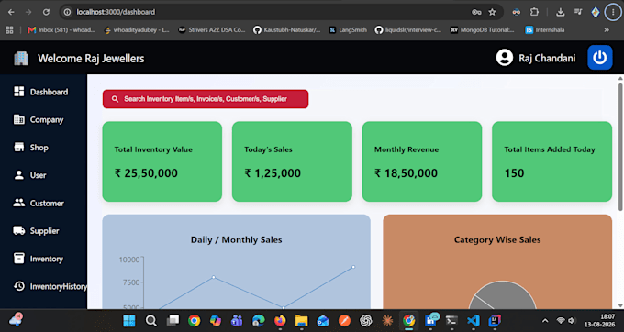The image size is (624, 332).
Task: Click the Raj Chandani profile avatar icon
Action: pos(504,58)
